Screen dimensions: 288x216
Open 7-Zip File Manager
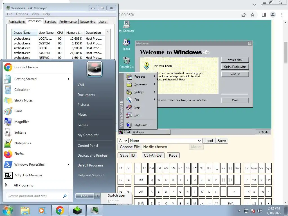tap(28, 175)
